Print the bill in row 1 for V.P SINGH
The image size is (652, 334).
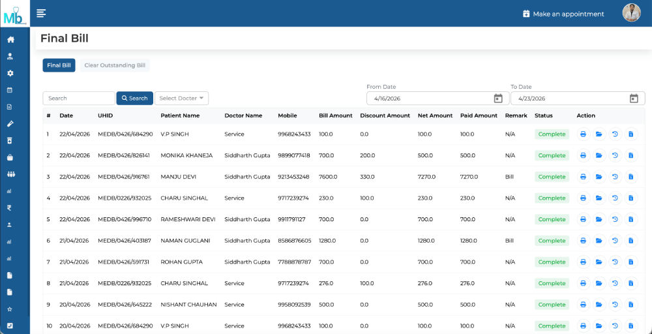click(x=583, y=134)
